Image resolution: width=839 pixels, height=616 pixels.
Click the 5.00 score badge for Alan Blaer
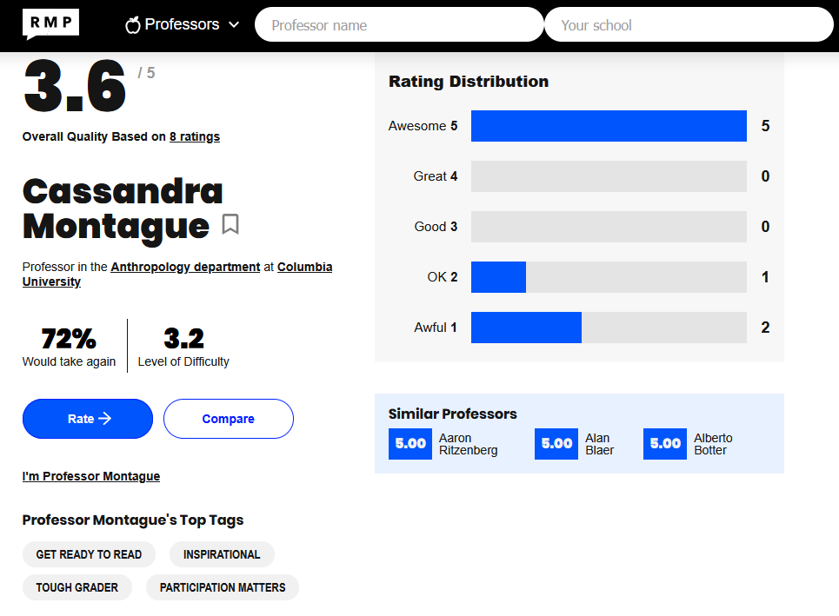(556, 444)
